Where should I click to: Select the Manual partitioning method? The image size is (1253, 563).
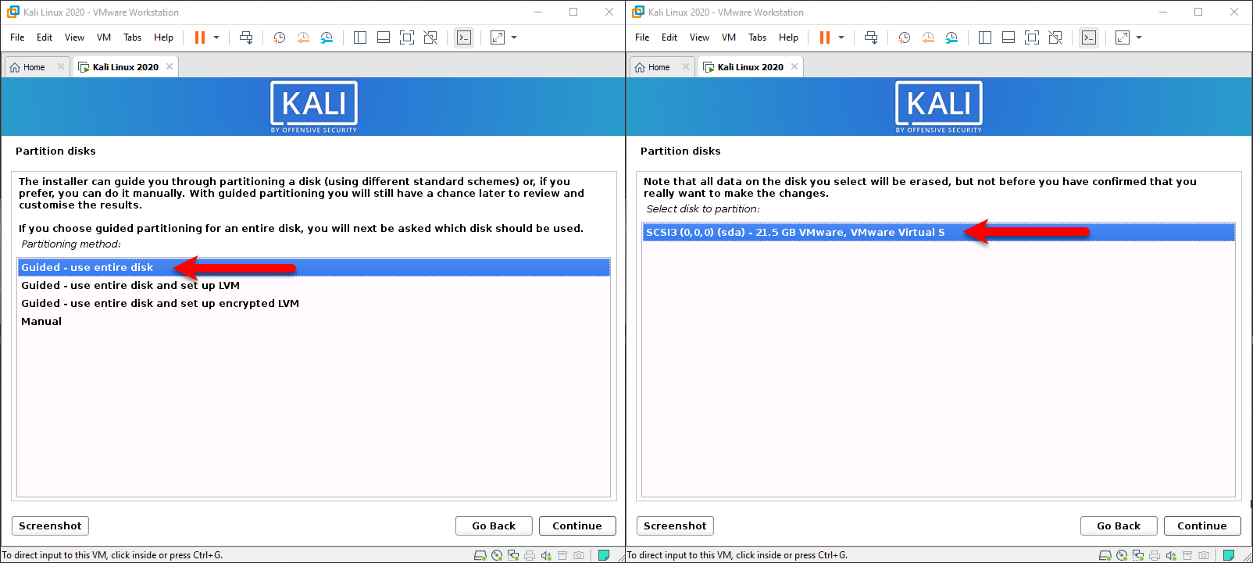[x=313, y=321]
